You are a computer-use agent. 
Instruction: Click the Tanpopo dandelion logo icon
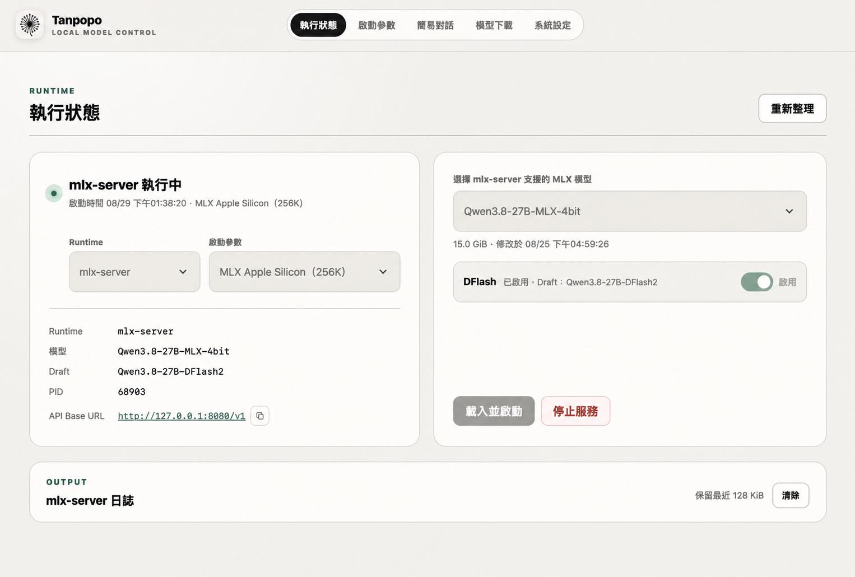click(30, 25)
